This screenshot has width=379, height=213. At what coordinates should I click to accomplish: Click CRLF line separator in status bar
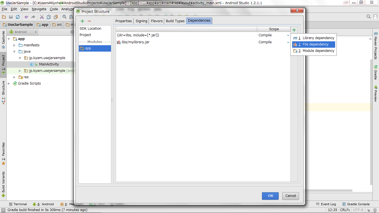tap(345, 210)
